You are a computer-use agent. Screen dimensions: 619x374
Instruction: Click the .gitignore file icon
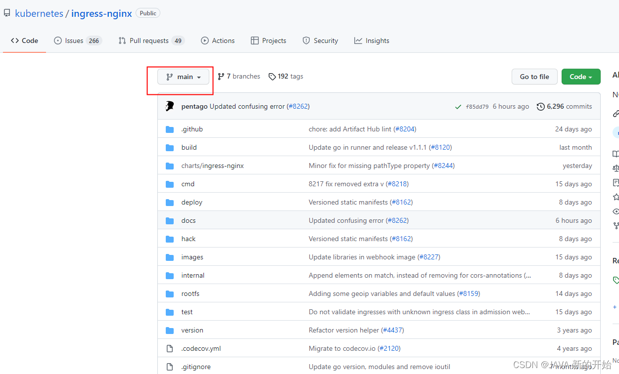[x=170, y=367]
